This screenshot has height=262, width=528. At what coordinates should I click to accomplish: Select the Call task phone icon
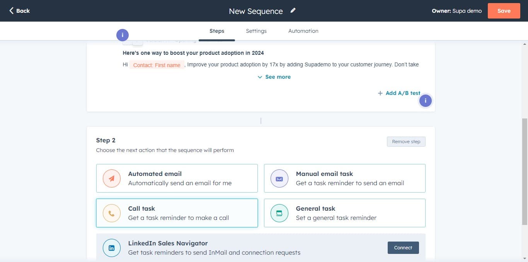point(111,213)
